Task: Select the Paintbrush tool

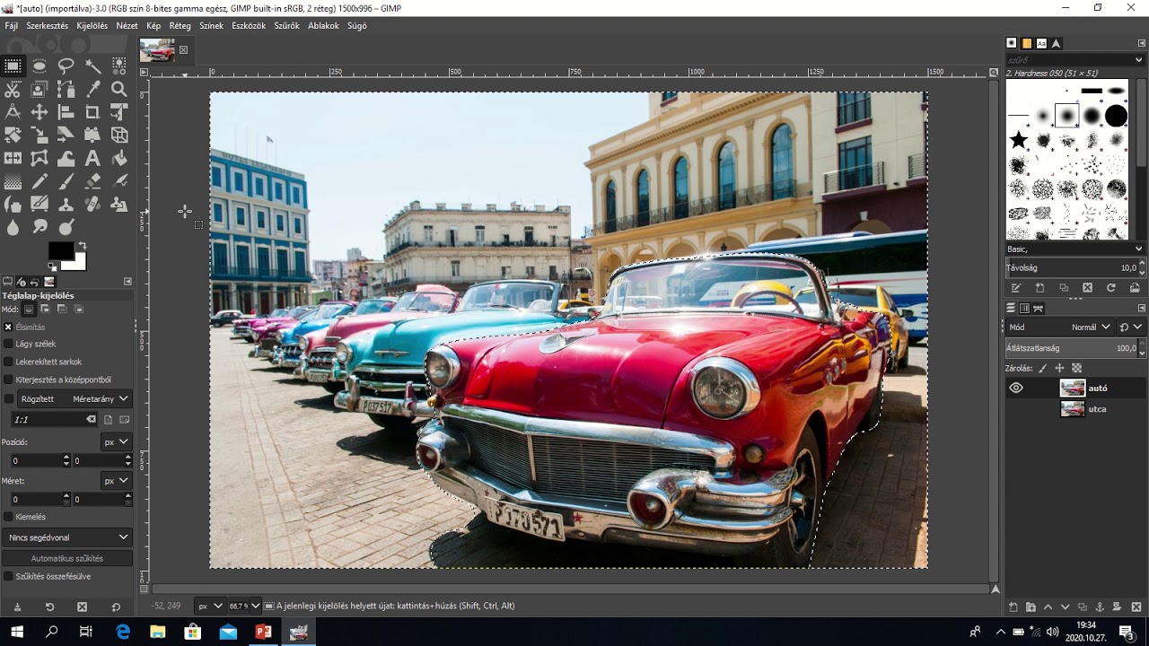Action: point(66,182)
